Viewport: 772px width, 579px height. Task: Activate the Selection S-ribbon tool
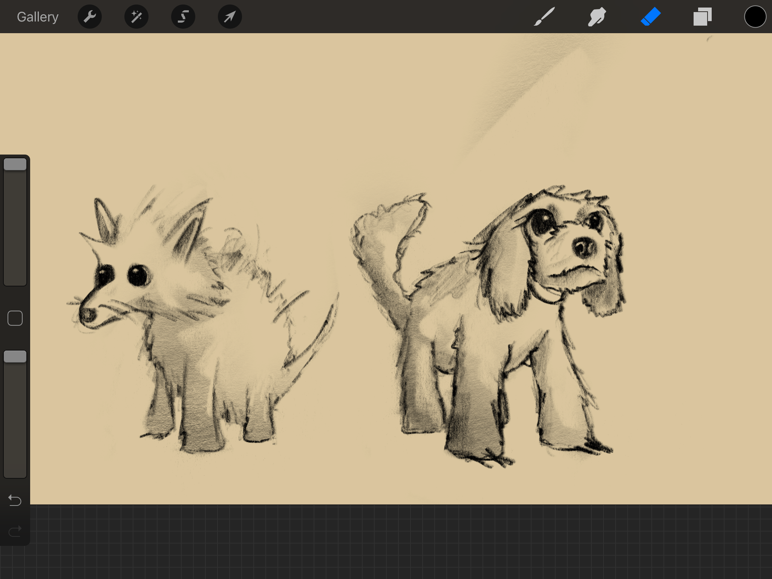[183, 17]
